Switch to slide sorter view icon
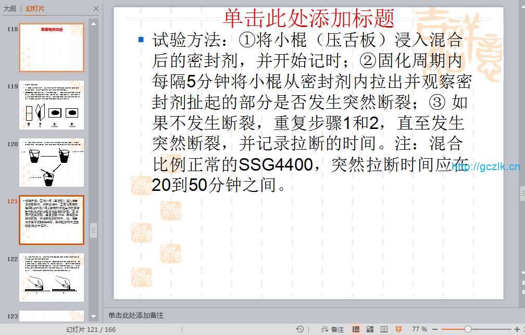This screenshot has height=335, width=525. [x=370, y=329]
